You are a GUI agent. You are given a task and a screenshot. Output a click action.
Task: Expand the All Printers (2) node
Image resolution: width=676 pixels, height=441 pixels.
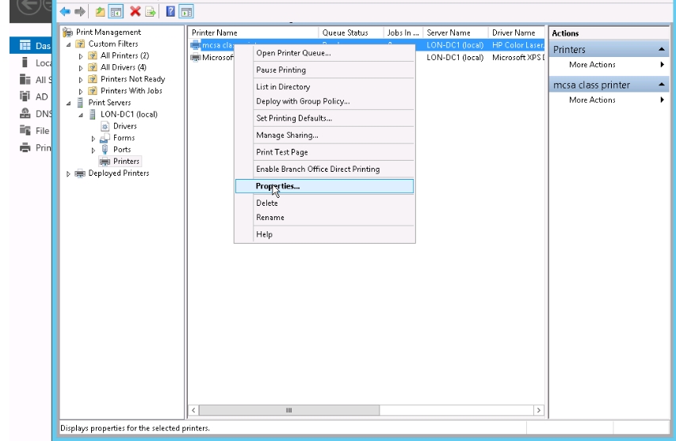[81, 56]
